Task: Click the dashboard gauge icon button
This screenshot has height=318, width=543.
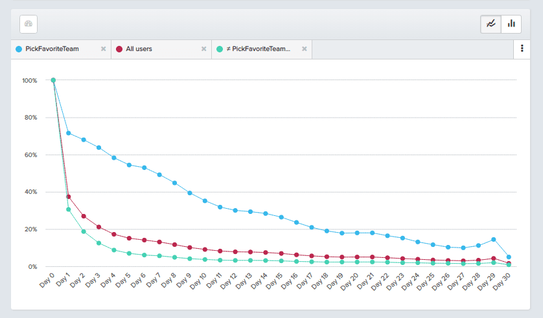Action: [28, 24]
